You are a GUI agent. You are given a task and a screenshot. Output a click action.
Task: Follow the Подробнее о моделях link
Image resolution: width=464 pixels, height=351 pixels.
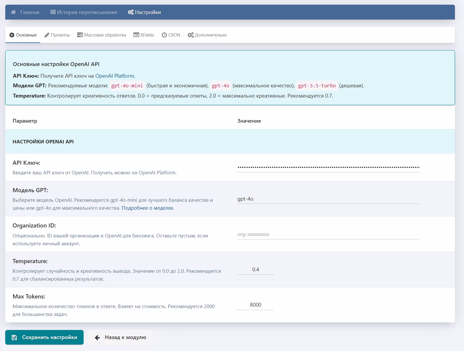coord(148,208)
